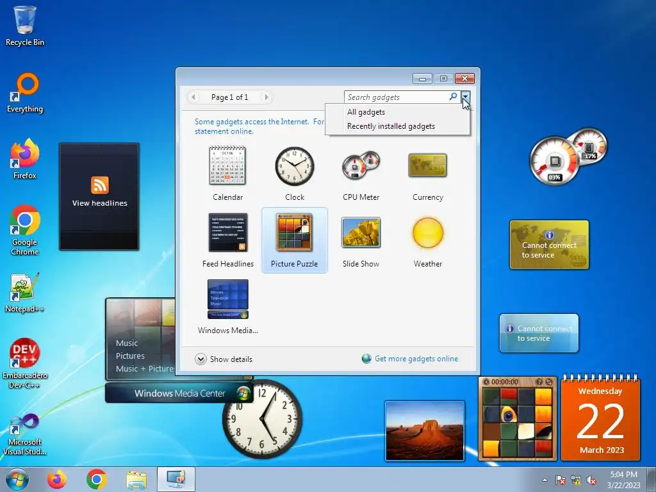Open Google Chrome desktop shortcut
The height and width of the screenshot is (492, 656).
click(x=25, y=230)
